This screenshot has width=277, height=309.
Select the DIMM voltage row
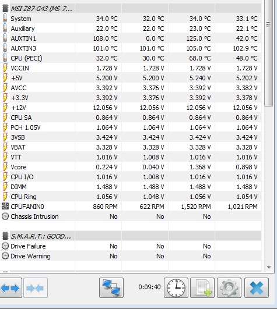click(x=131, y=187)
